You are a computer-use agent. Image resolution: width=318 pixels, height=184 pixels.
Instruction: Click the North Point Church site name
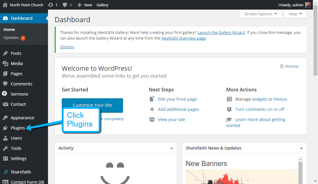tap(27, 5)
